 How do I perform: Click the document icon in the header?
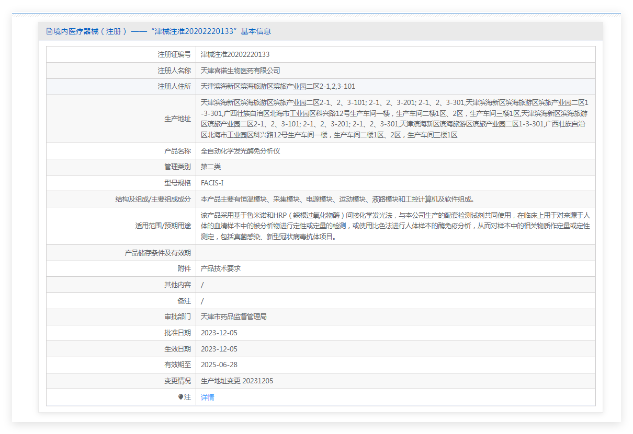pos(49,31)
